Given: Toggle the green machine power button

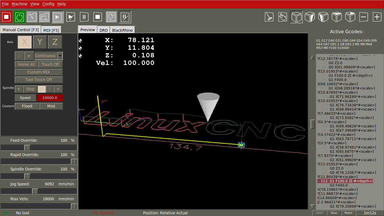Looking at the screenshot, I should coord(19,17).
